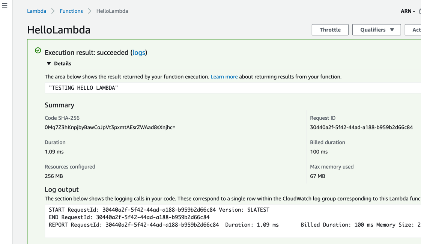Click the Throttle button
This screenshot has width=421, height=244.
(330, 30)
